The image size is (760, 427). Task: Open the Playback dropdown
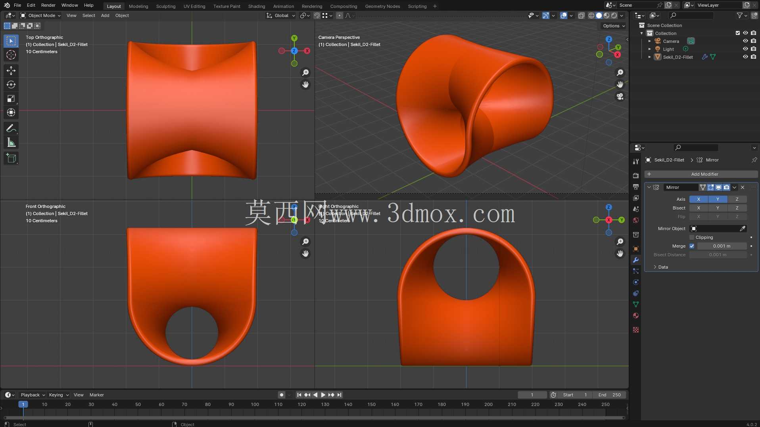33,395
